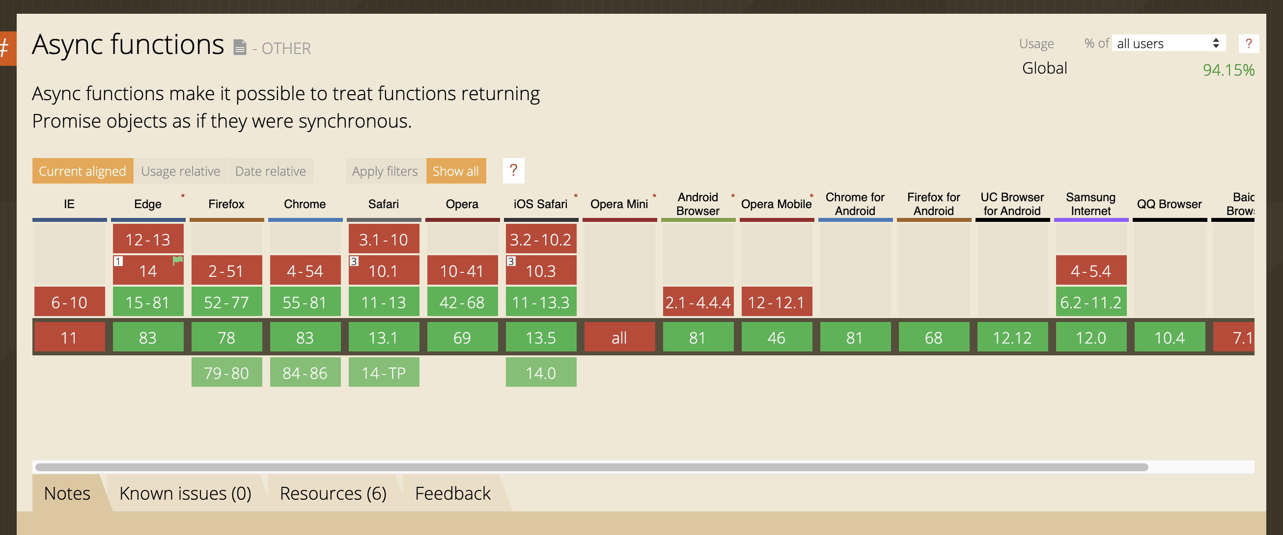The width and height of the screenshot is (1283, 535).
Task: Open the Resources tab
Action: point(333,493)
